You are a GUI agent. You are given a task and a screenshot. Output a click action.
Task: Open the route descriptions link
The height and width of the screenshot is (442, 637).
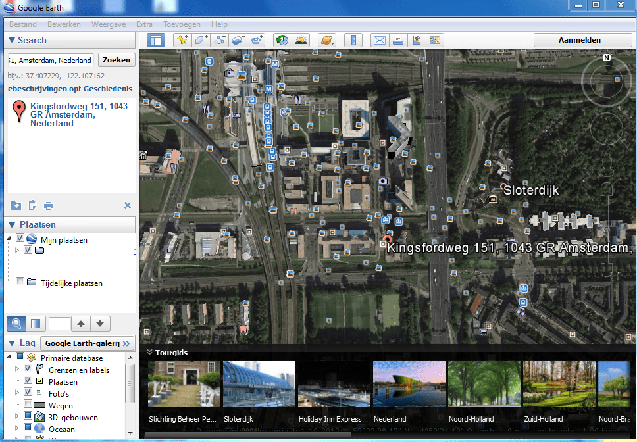(44, 89)
